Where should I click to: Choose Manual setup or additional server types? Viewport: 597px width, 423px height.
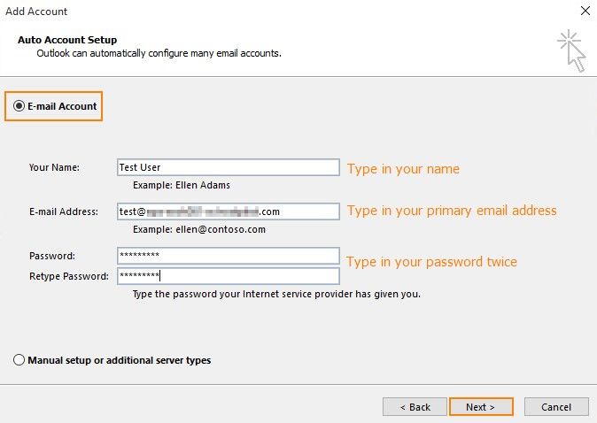point(19,360)
